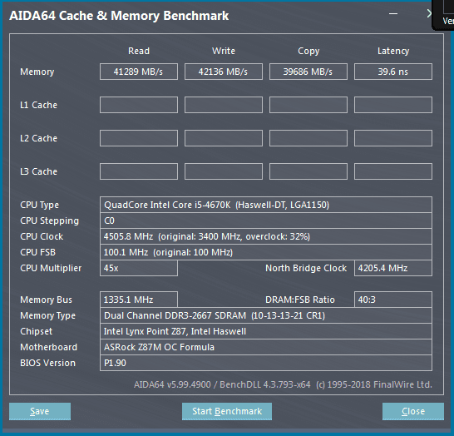The width and height of the screenshot is (454, 436).
Task: Click the empty L1 Cache Read field
Action: (139, 105)
